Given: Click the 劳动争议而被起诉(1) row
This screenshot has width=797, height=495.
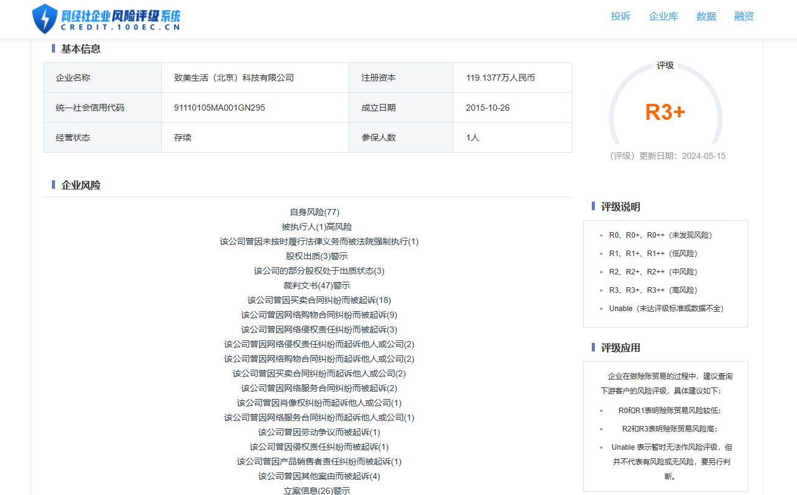Looking at the screenshot, I should (319, 432).
